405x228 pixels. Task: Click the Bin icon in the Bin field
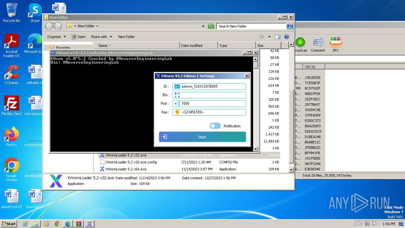click(177, 95)
